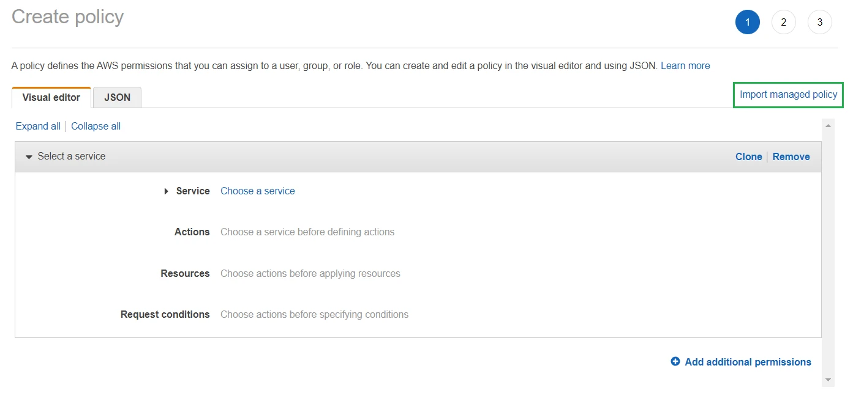Click the scrollbar down arrow
Image resolution: width=853 pixels, height=404 pixels.
coord(829,380)
